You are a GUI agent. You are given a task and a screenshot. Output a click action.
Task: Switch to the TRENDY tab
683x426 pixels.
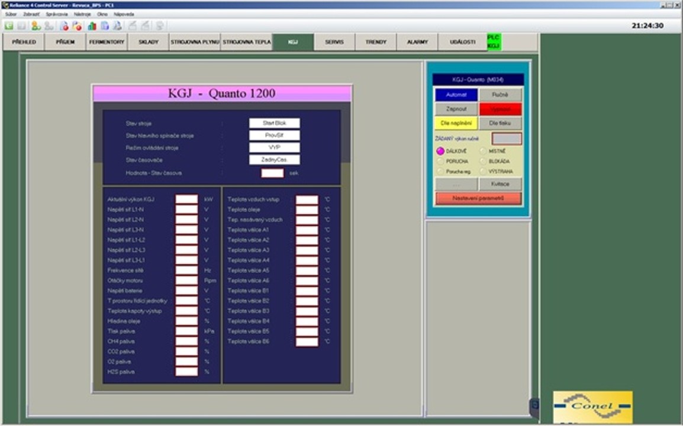pyautogui.click(x=376, y=42)
